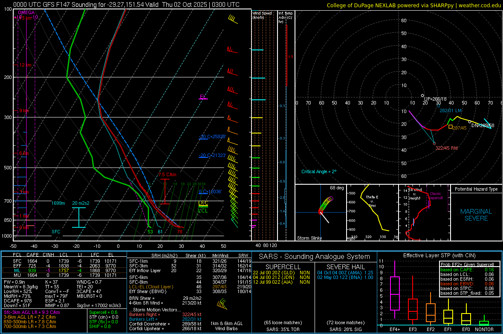Screen dimensions: 503x334
Task: Click the Bunkers Left storm motion line
Action: (x=165, y=319)
